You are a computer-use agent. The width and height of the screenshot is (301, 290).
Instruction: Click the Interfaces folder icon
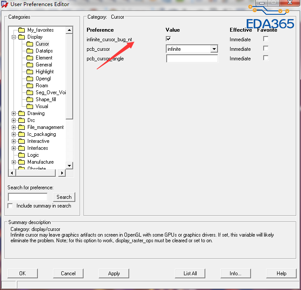pos(21,148)
